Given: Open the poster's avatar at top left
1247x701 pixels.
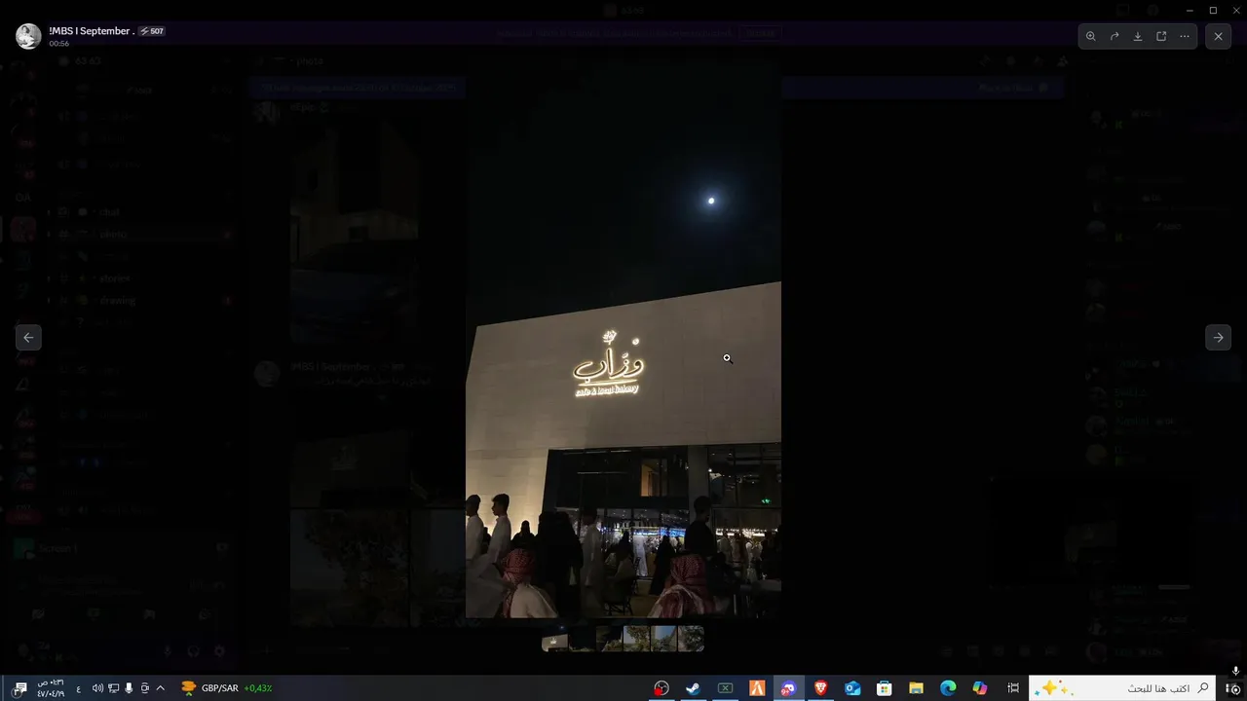Looking at the screenshot, I should (28, 36).
